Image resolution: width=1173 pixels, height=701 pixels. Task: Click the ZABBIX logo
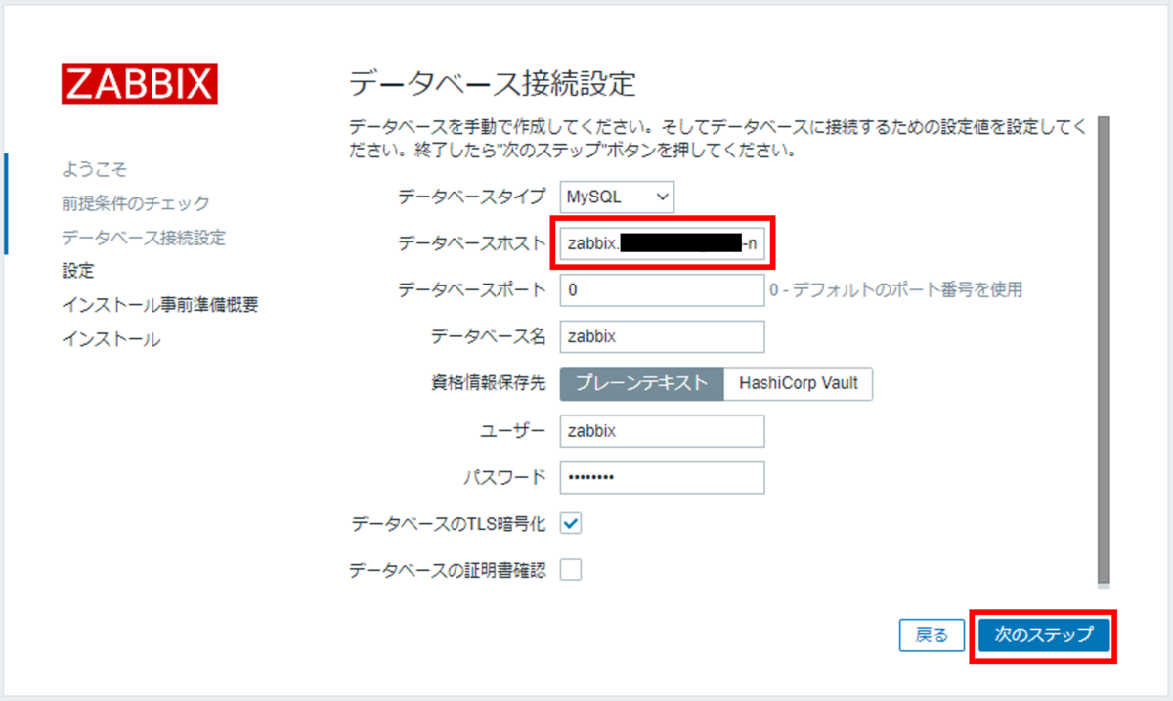[140, 84]
